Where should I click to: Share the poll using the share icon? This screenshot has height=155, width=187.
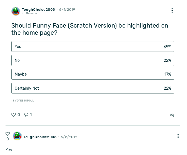coord(172,115)
